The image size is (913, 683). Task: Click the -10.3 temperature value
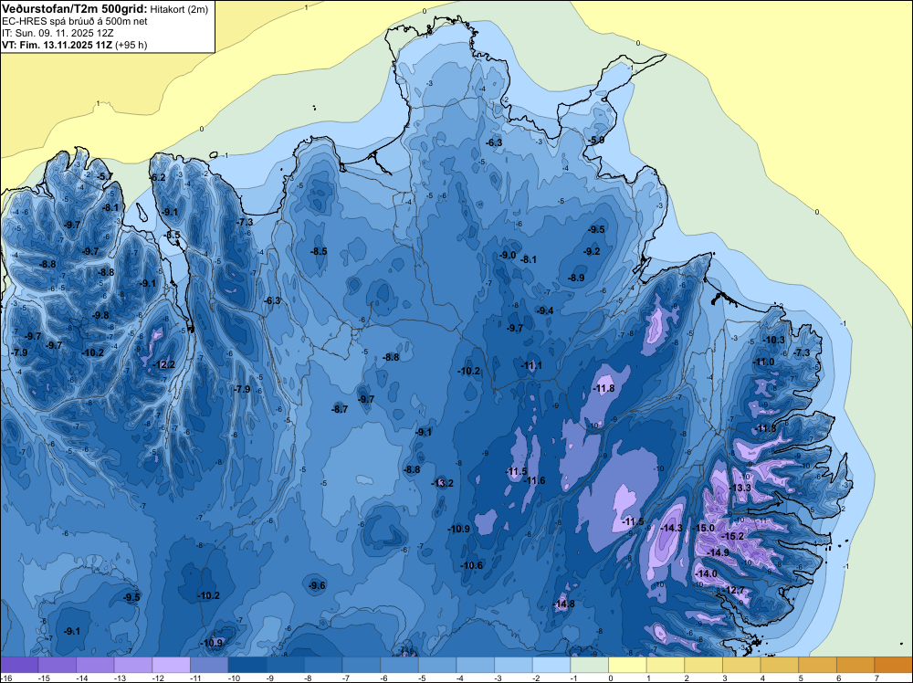pyautogui.click(x=774, y=340)
